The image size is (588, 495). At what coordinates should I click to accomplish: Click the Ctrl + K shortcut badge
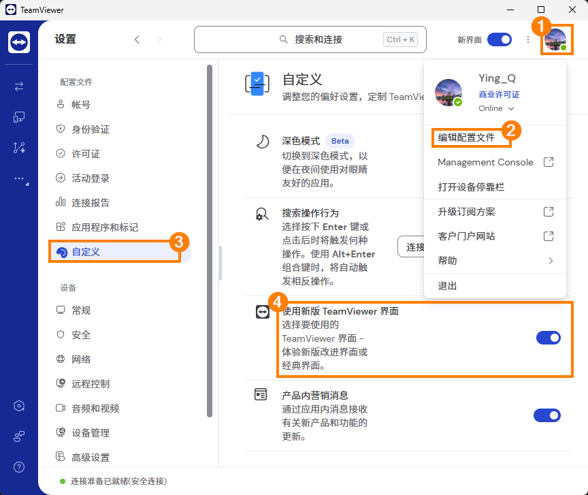pyautogui.click(x=400, y=39)
